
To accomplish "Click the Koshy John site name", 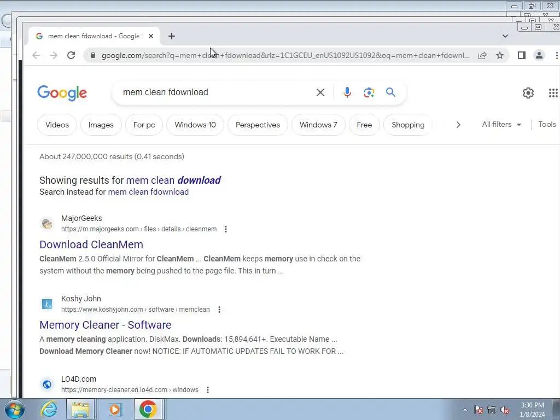I will tap(81, 299).
